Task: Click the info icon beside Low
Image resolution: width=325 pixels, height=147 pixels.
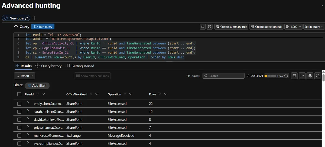Action: pos(286,76)
